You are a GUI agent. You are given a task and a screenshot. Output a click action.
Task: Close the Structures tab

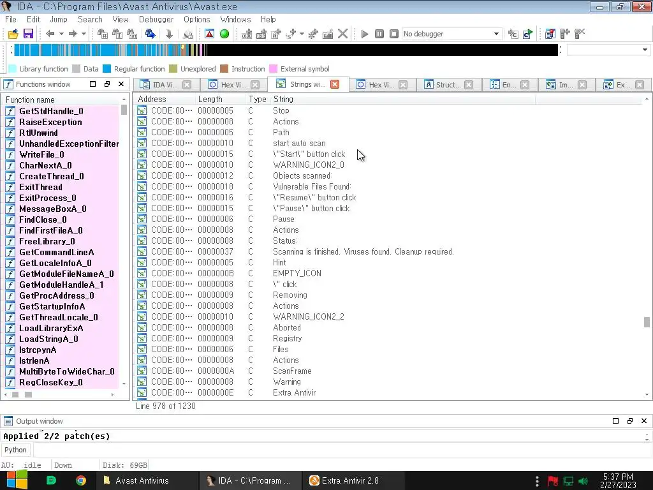469,85
